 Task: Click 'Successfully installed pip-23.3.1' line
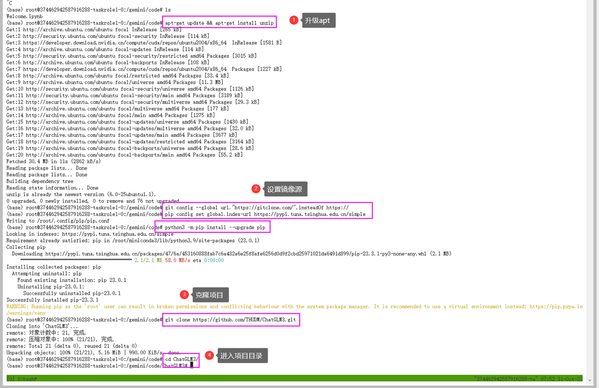coord(52,300)
